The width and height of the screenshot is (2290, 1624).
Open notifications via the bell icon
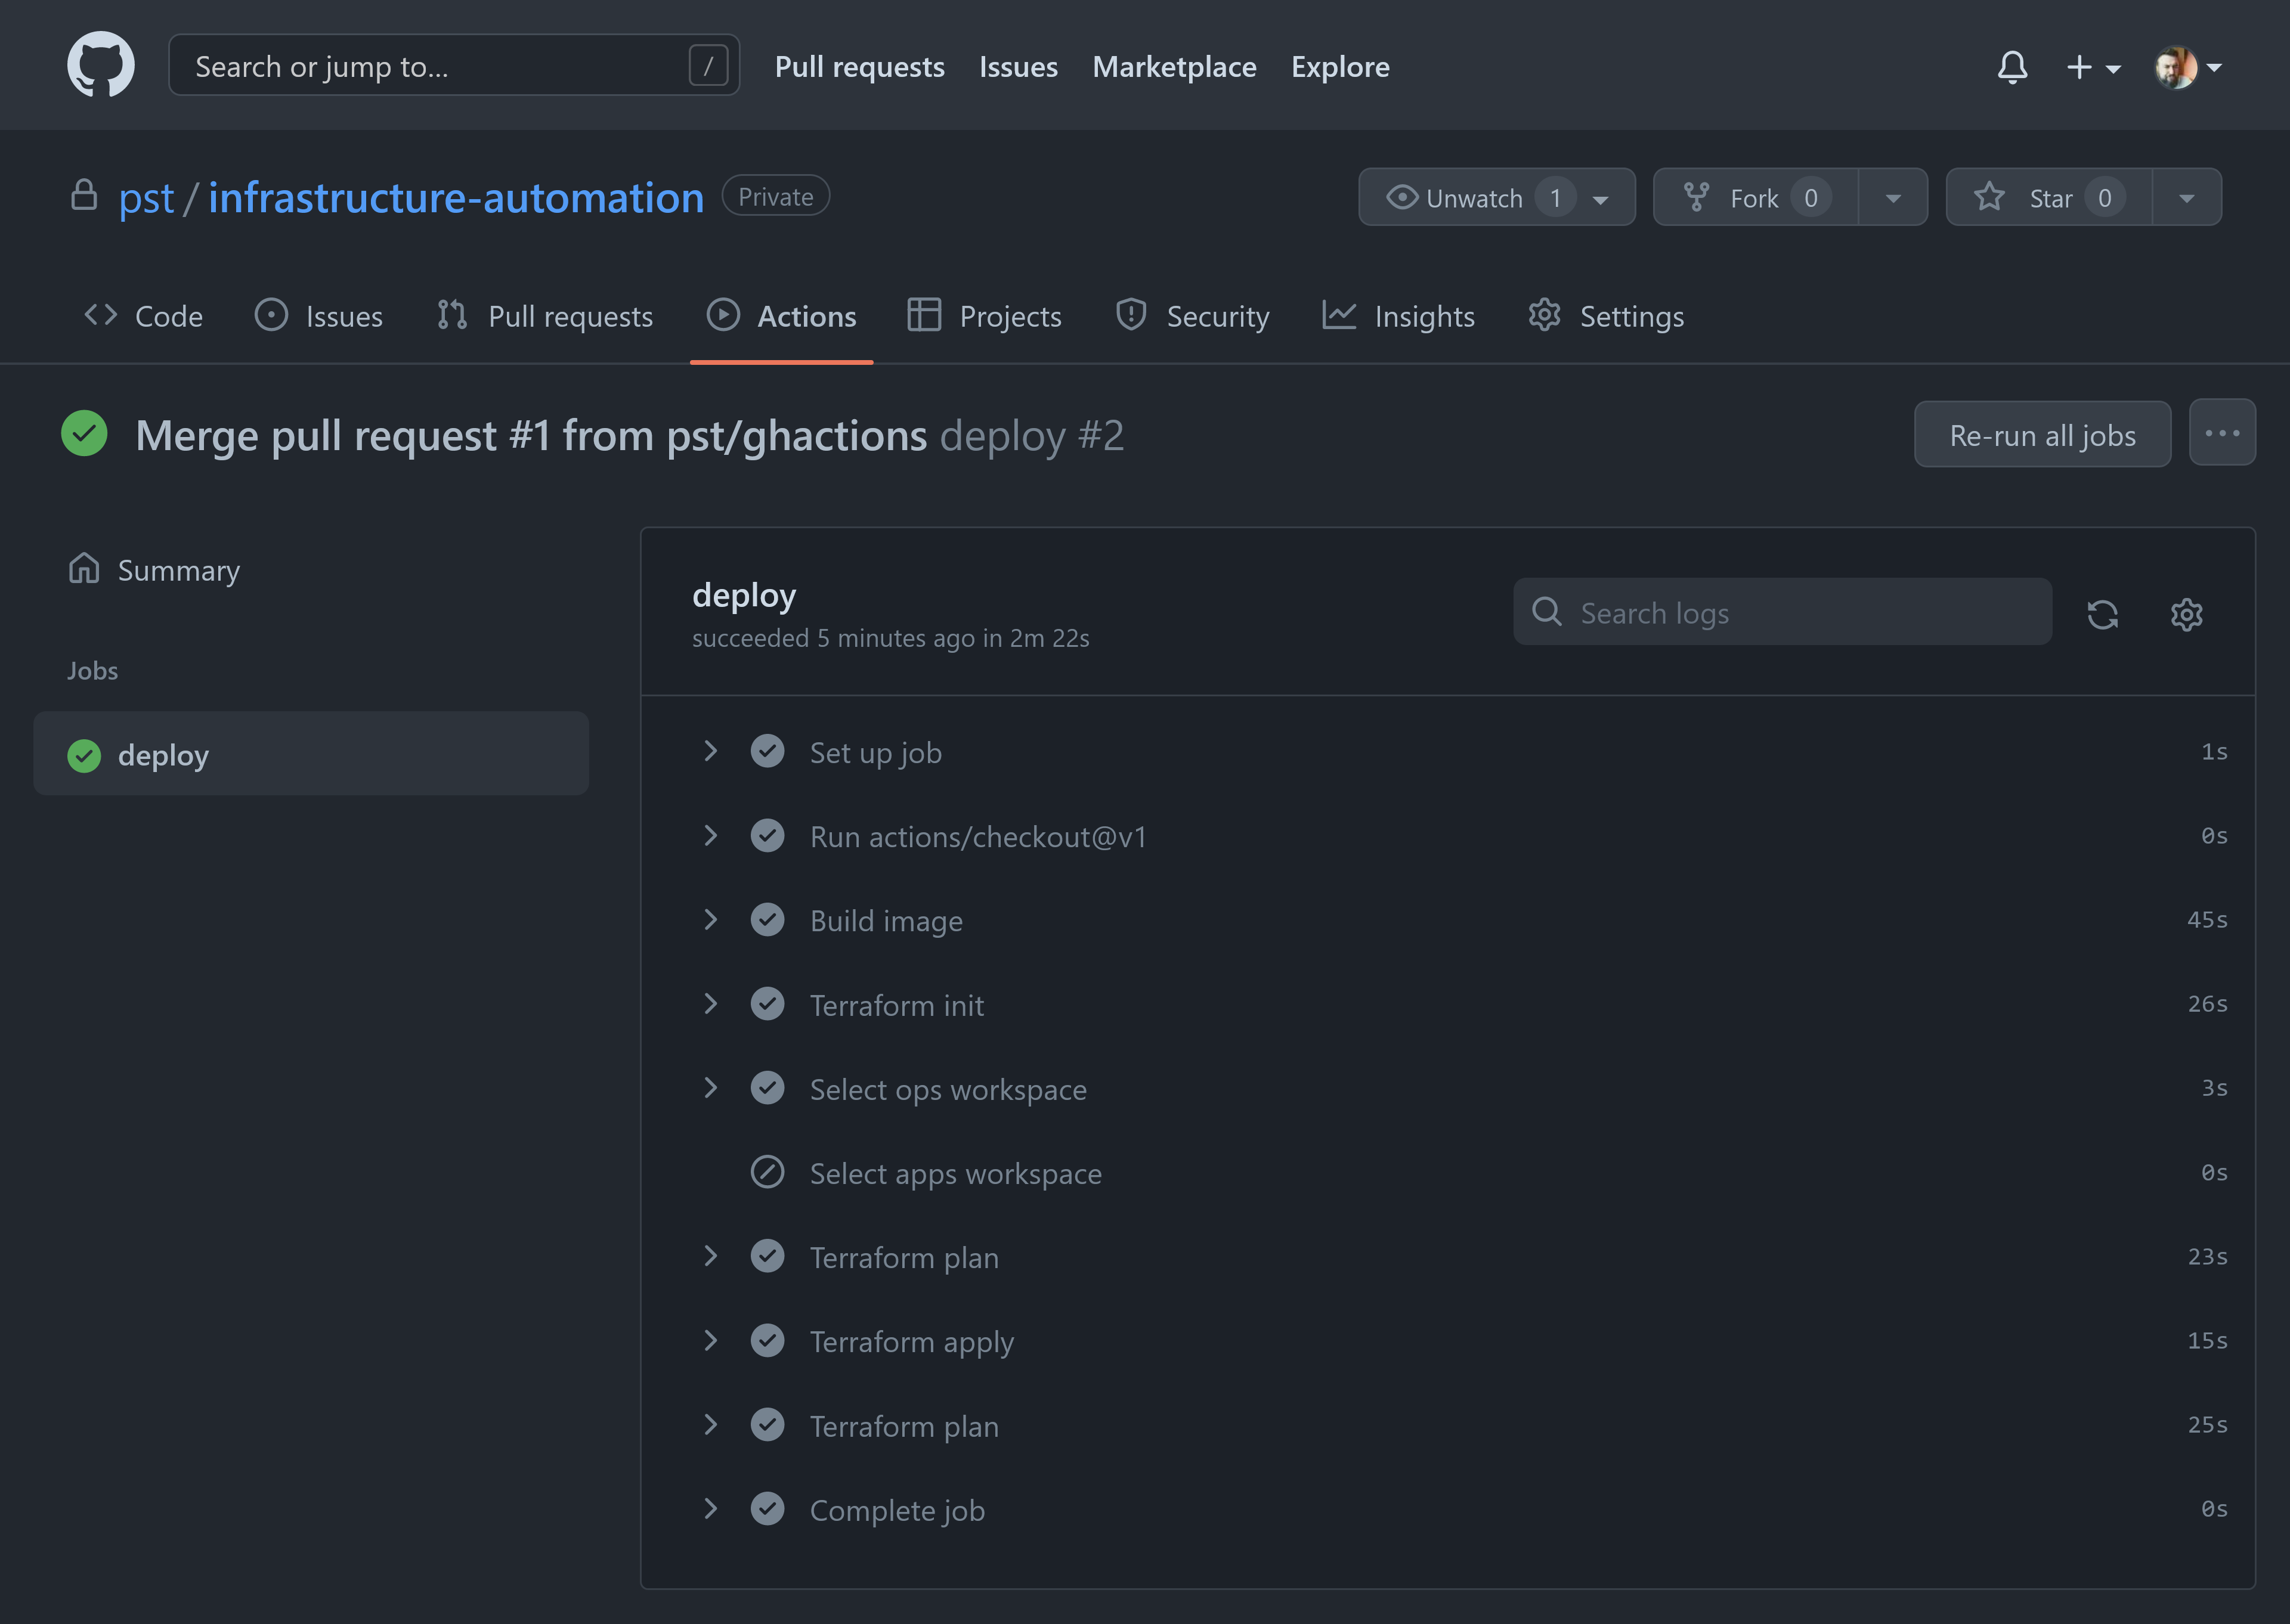2013,66
